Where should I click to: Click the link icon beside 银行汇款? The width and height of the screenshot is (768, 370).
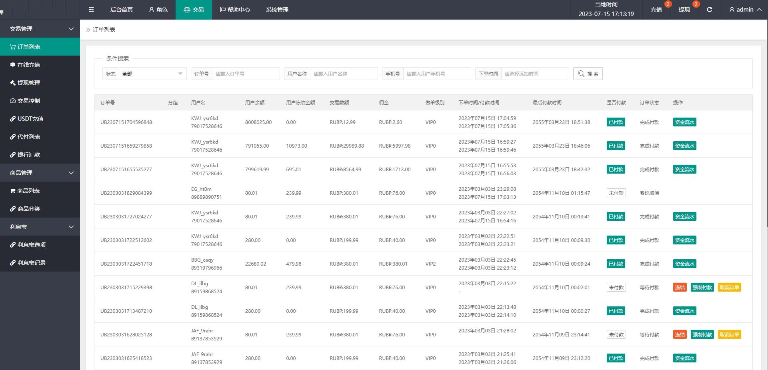(13, 155)
